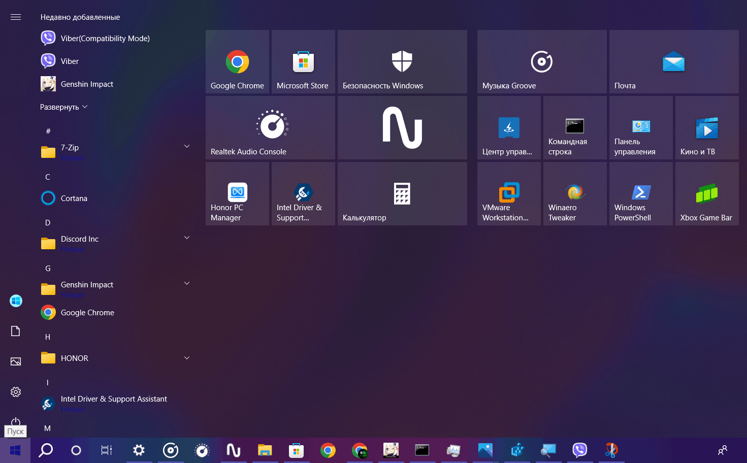Image resolution: width=747 pixels, height=463 pixels.
Task: Click the large Nahimic N logo tile
Action: pyautogui.click(x=402, y=127)
